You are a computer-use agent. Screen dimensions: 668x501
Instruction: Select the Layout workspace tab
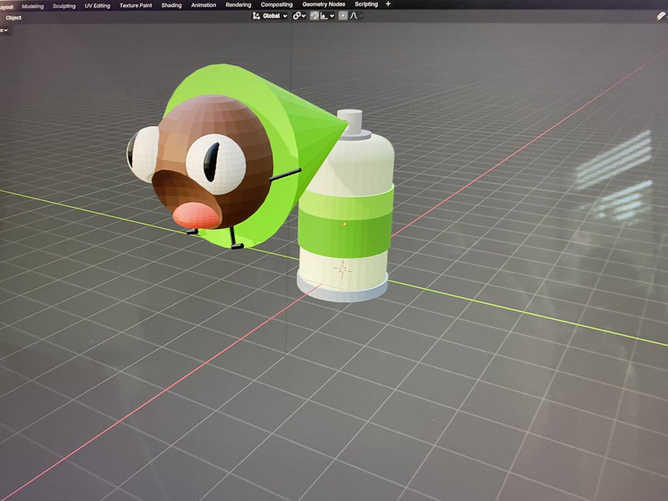pos(7,6)
